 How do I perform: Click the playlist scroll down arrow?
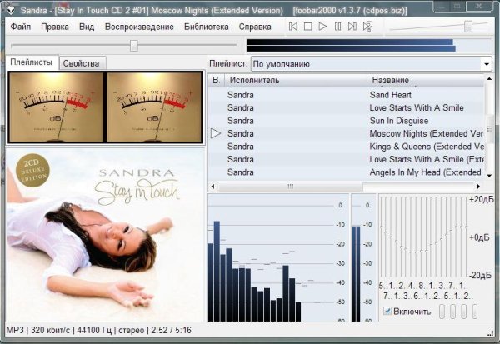click(489, 176)
